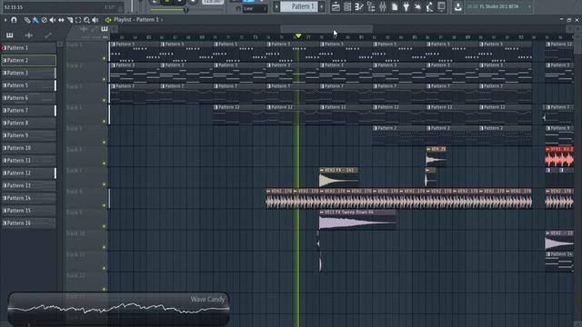Click the window panel icon in top toolbar
Screen dimensions: 582x327
pyautogui.click(x=441, y=6)
